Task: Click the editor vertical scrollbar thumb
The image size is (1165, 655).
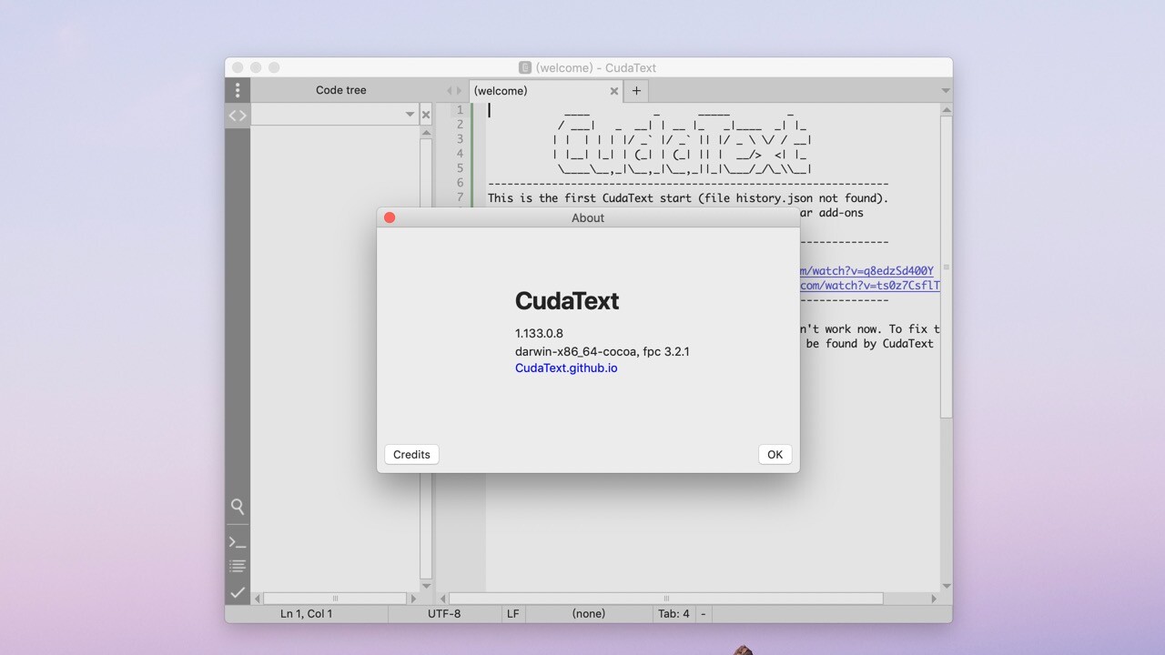Action: (x=946, y=267)
